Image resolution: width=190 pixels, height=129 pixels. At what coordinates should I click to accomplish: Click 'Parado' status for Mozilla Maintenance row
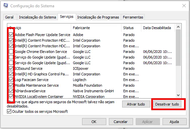(129, 85)
